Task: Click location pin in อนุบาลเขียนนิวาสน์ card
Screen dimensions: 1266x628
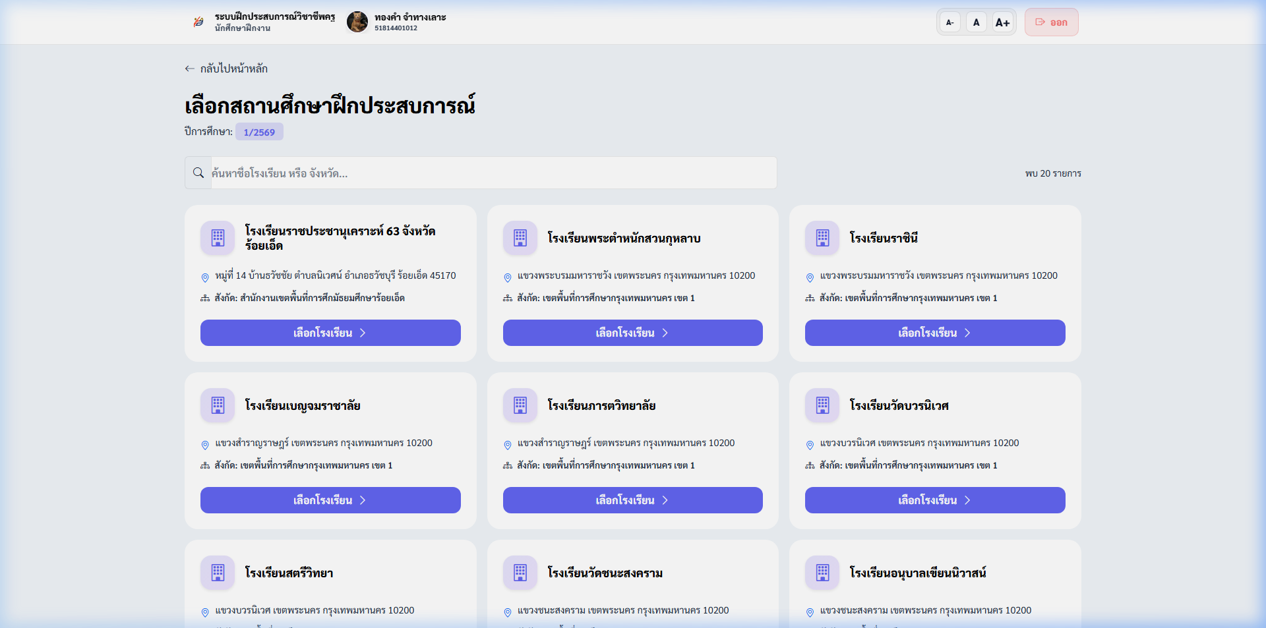Action: (x=810, y=612)
